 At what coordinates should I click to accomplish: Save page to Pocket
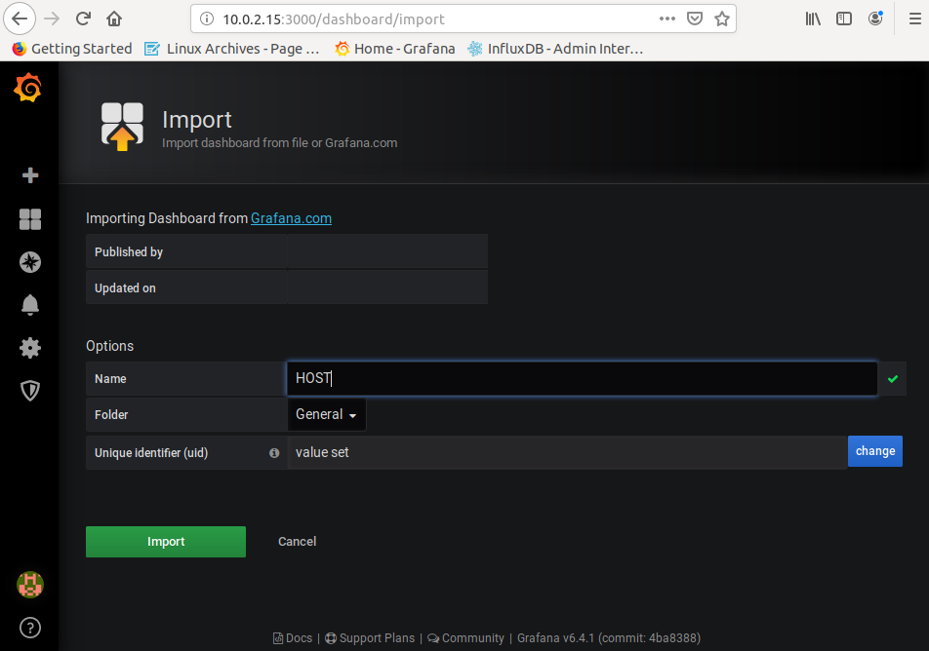click(695, 19)
